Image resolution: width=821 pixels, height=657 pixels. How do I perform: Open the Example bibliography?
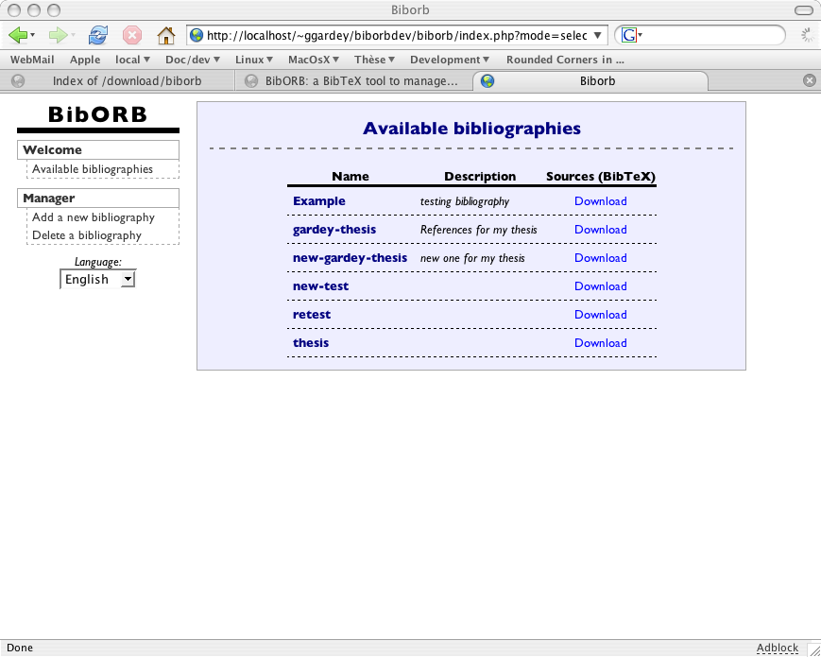pos(319,201)
